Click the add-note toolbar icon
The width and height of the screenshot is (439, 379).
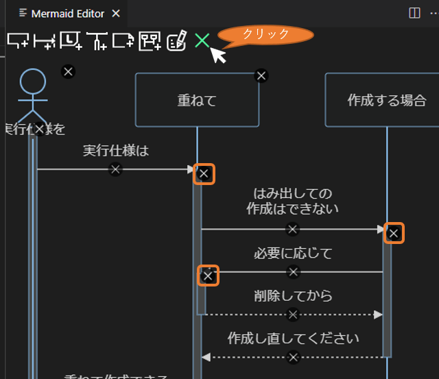click(x=123, y=41)
